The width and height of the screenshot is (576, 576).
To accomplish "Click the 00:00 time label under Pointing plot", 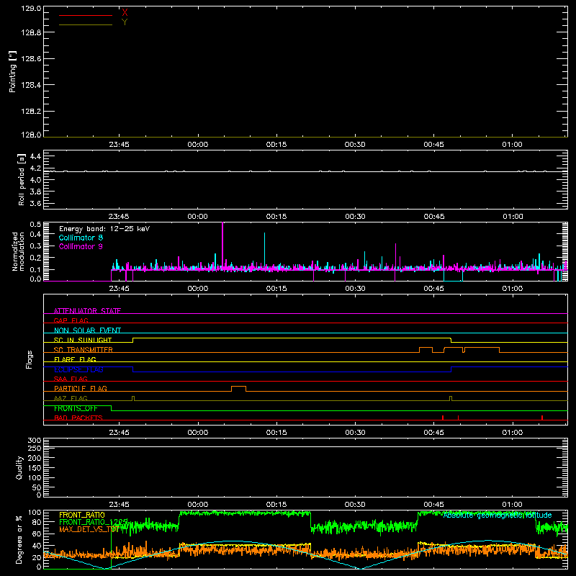I will point(197,145).
